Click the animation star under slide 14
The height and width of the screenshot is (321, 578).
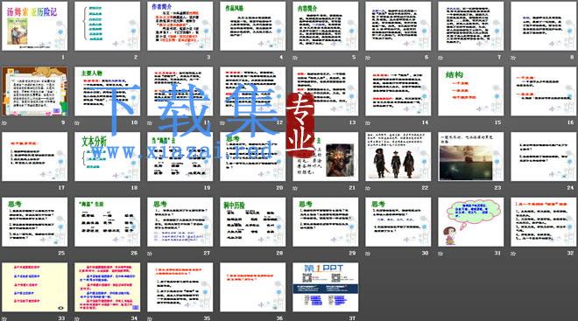click(368, 123)
